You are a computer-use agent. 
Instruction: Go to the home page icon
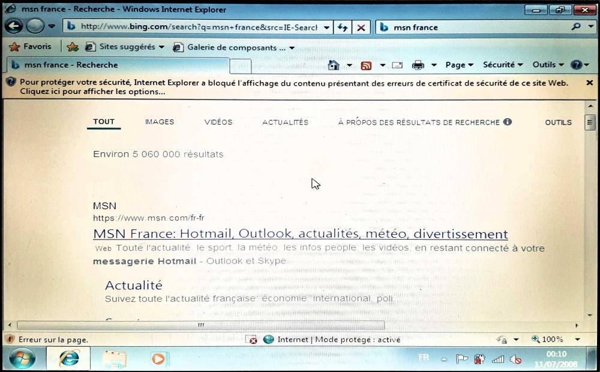click(x=334, y=65)
